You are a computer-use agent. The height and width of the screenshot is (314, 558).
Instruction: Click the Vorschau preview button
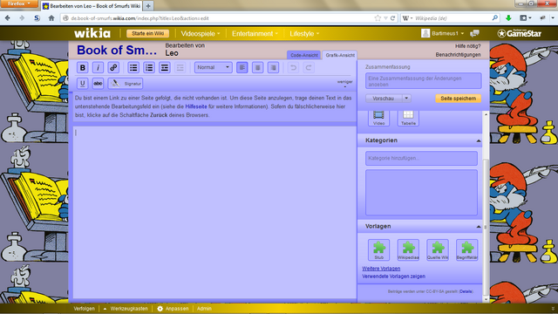click(384, 99)
